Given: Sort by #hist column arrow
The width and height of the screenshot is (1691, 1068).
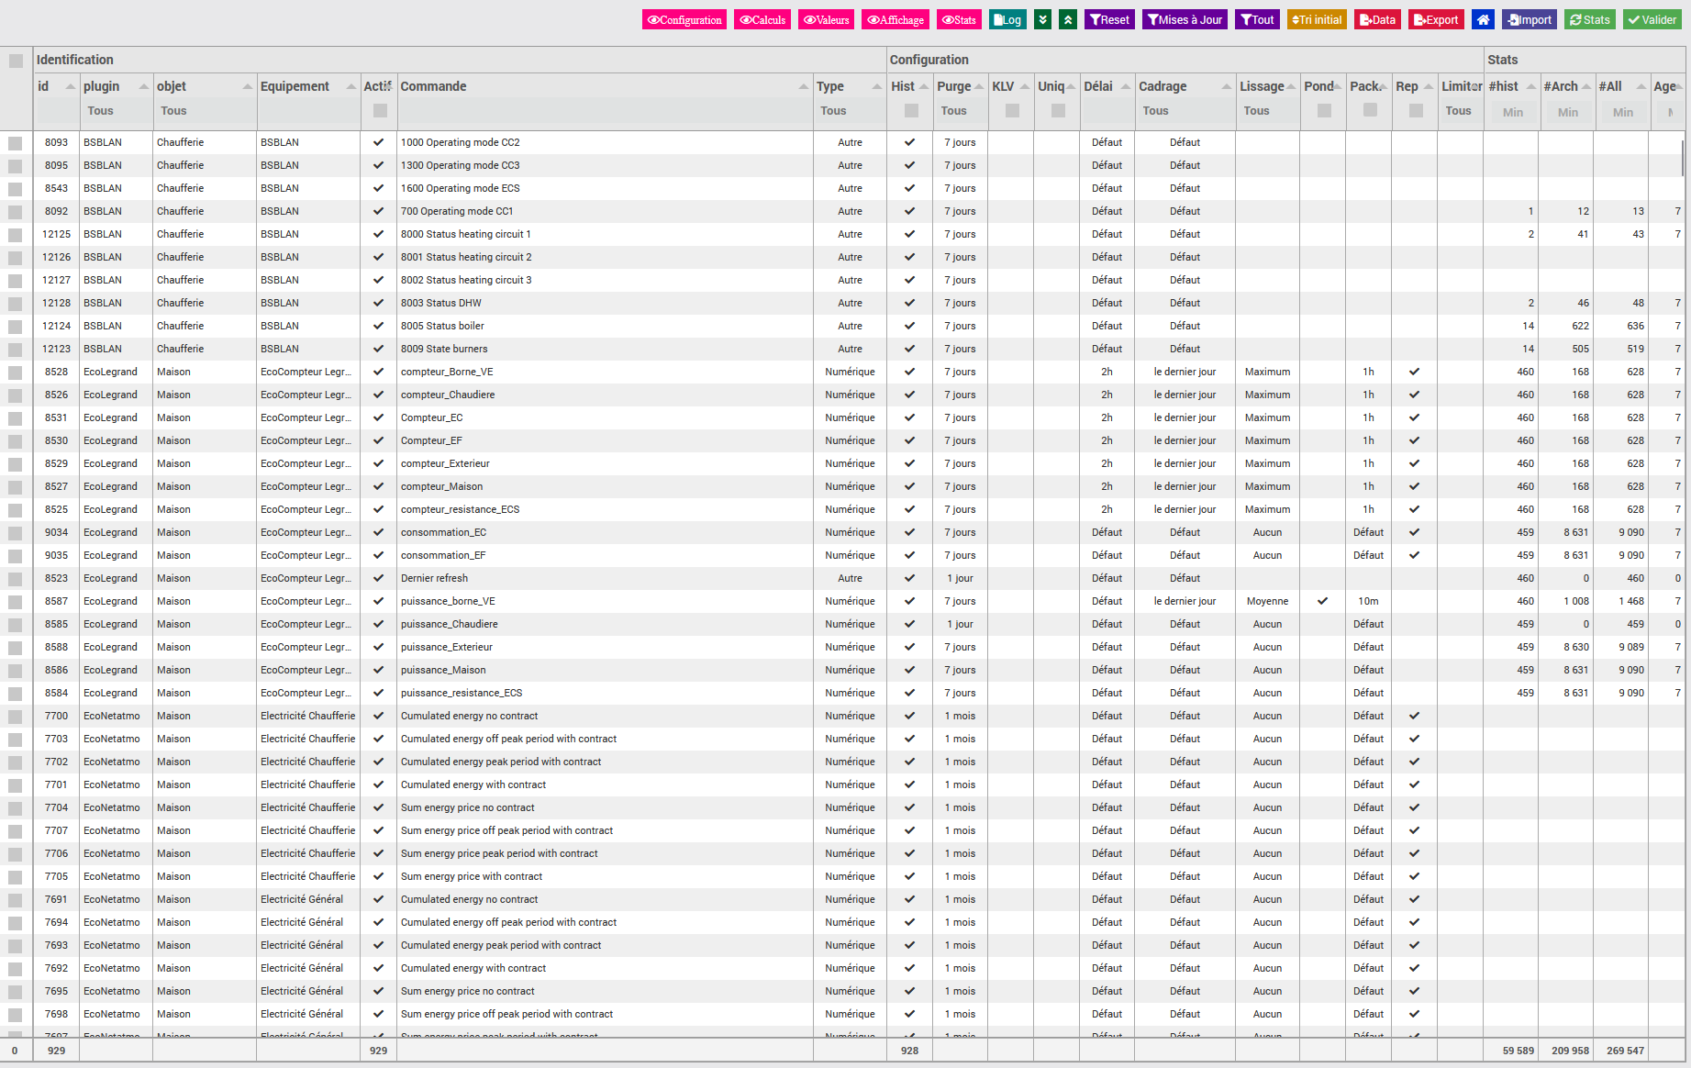Looking at the screenshot, I should pyautogui.click(x=1531, y=86).
